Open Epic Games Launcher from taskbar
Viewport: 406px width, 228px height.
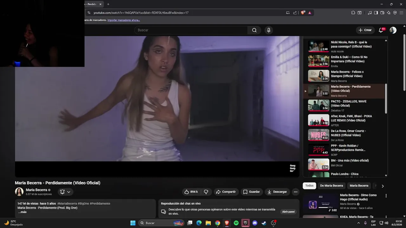(x=245, y=223)
